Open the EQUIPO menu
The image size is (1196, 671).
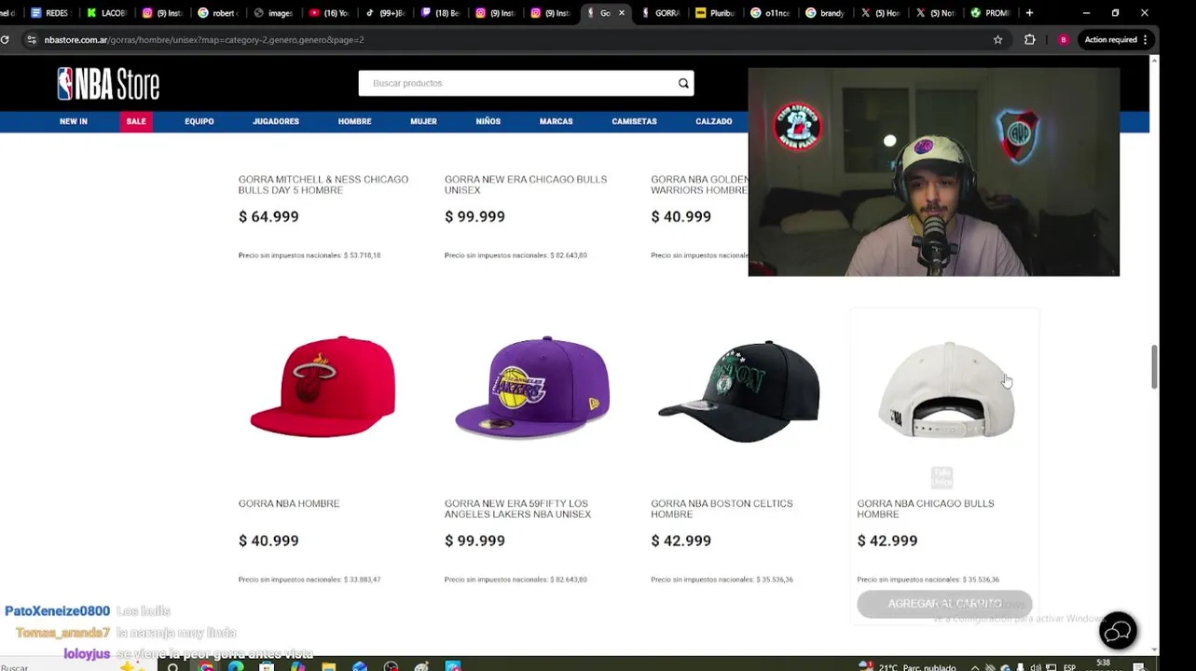[199, 121]
